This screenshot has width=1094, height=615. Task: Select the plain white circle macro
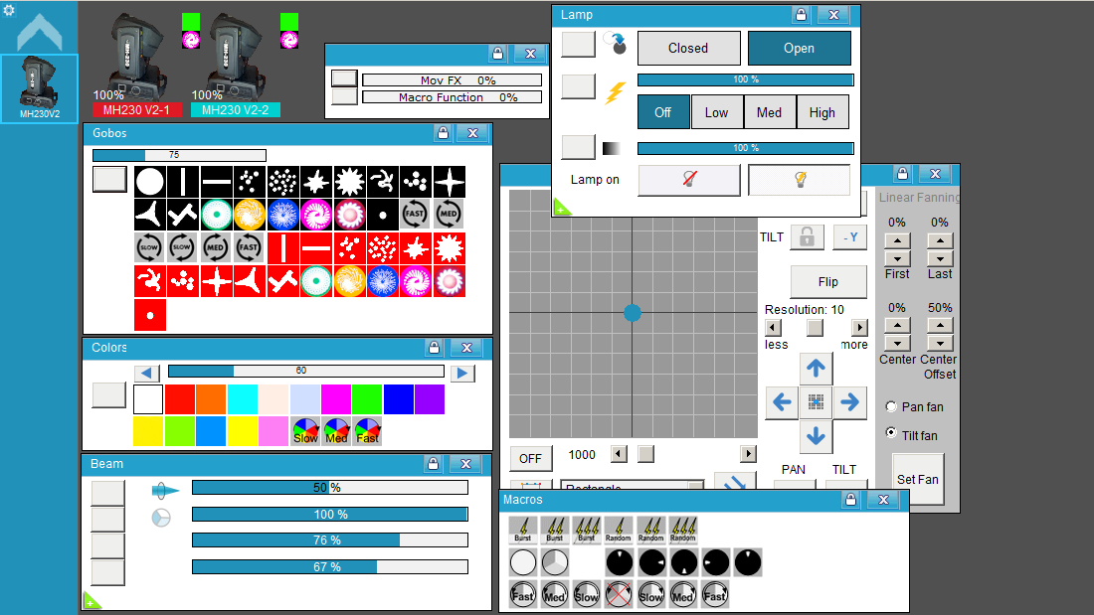pyautogui.click(x=522, y=562)
